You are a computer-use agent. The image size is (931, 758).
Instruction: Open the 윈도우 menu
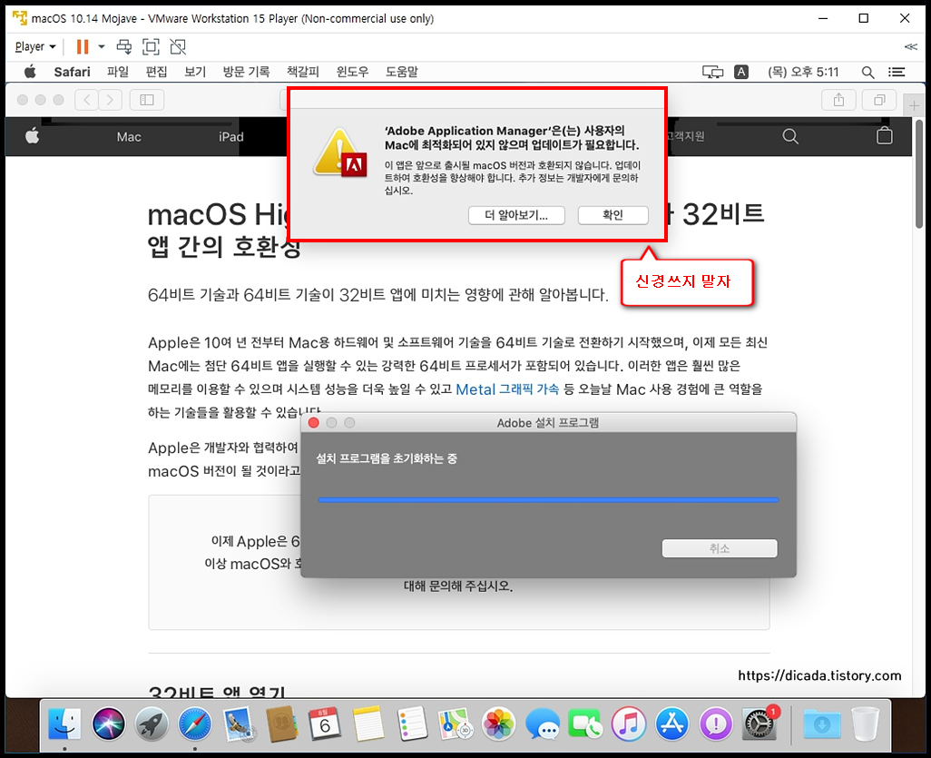(x=352, y=72)
